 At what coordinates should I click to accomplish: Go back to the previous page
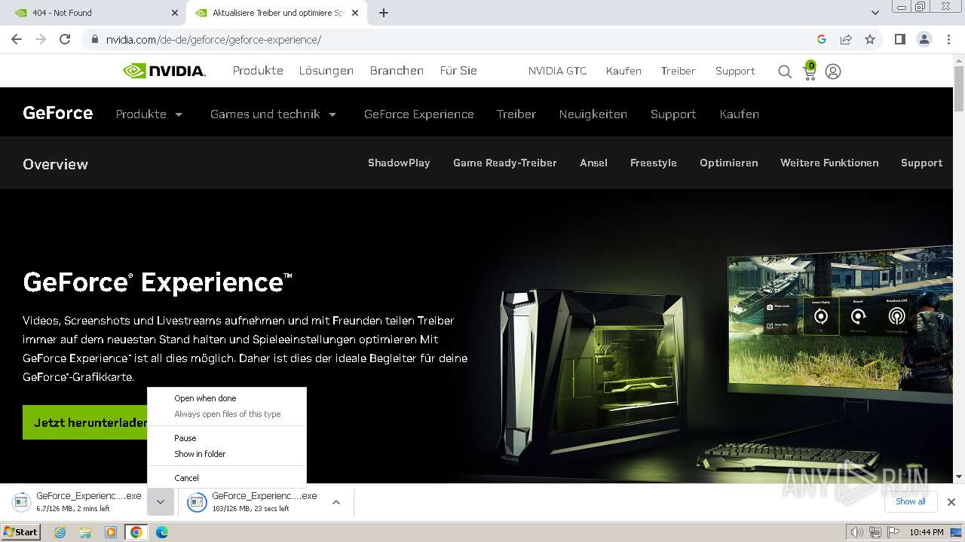[x=17, y=39]
